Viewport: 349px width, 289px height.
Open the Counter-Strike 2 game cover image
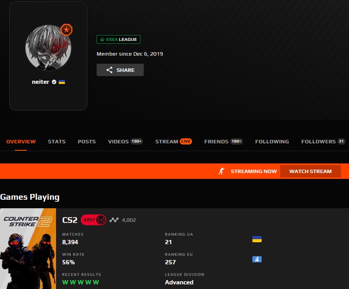28,248
